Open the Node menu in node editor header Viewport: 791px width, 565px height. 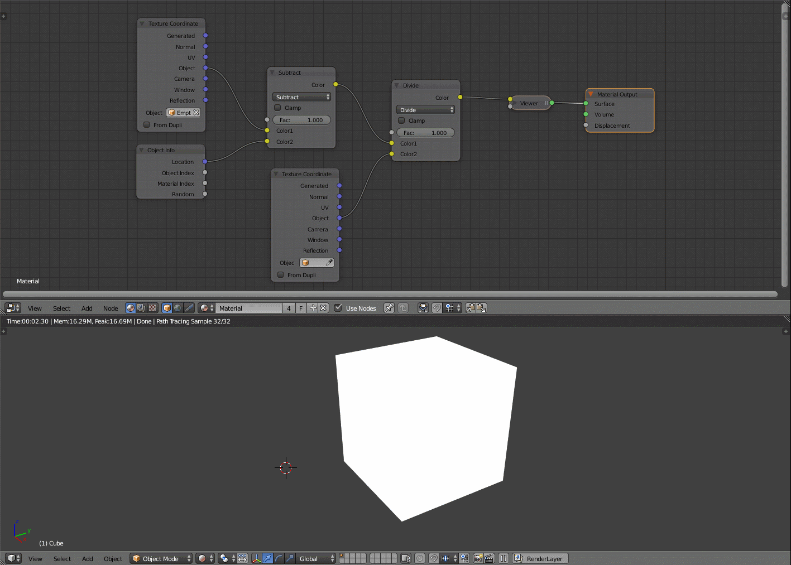(110, 308)
